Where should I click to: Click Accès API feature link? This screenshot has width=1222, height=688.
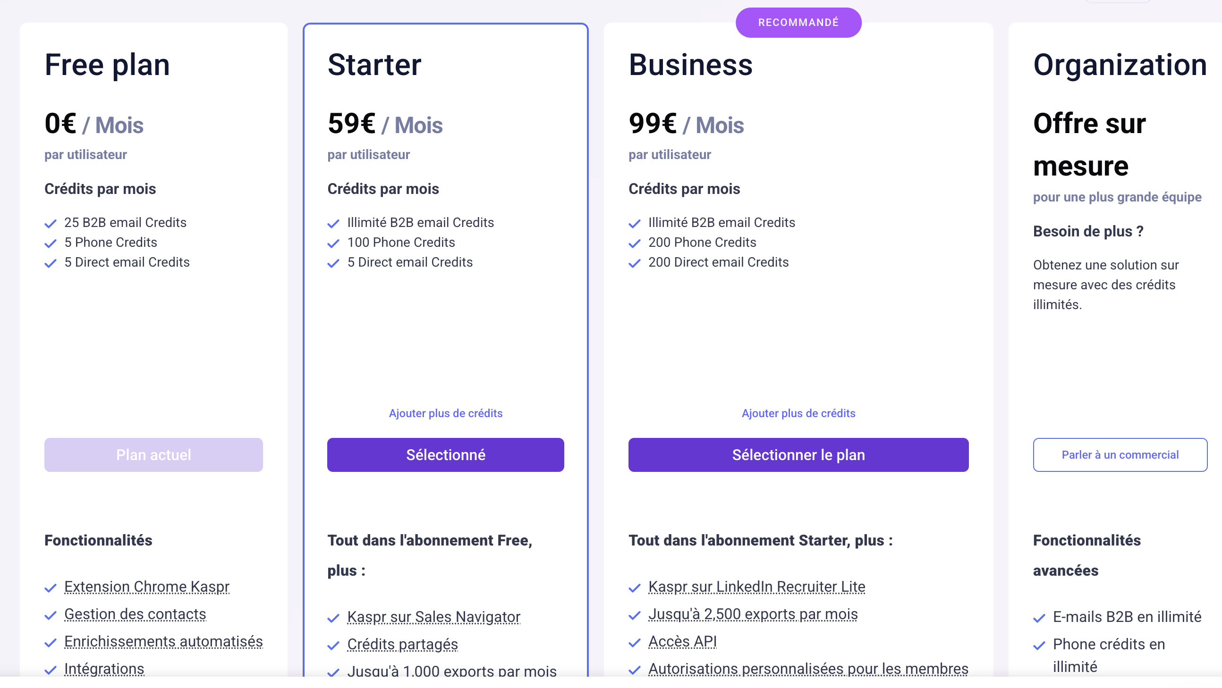tap(682, 642)
